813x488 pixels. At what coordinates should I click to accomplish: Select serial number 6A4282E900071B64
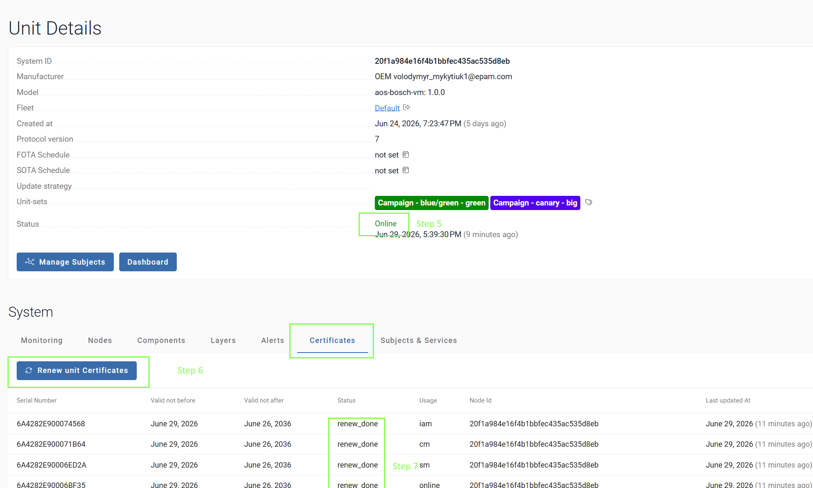[51, 444]
